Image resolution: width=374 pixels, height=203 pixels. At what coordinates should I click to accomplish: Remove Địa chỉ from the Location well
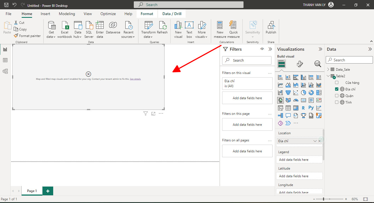click(x=319, y=141)
